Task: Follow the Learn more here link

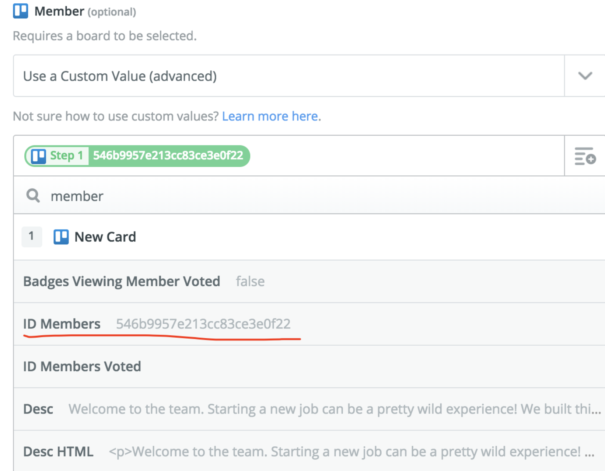Action: [271, 116]
